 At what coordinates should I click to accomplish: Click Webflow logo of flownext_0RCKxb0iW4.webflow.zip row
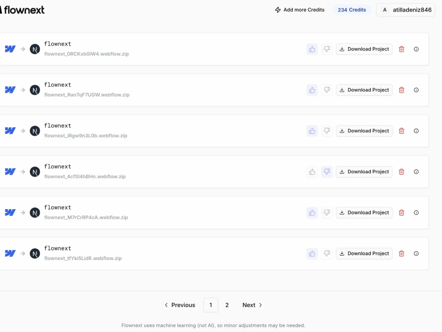point(10,49)
